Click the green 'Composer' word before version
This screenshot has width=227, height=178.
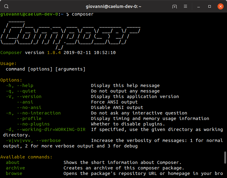point(11,53)
